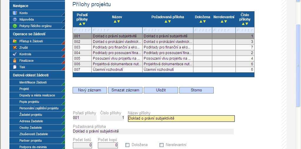
Task: Click the Pořadí přílohy filter field
Action: click(x=82, y=30)
